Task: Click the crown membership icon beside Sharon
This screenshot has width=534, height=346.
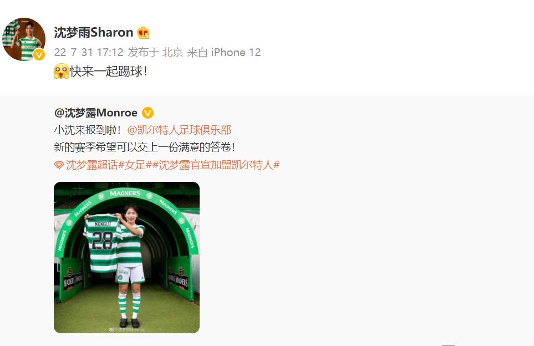Action: tap(144, 33)
